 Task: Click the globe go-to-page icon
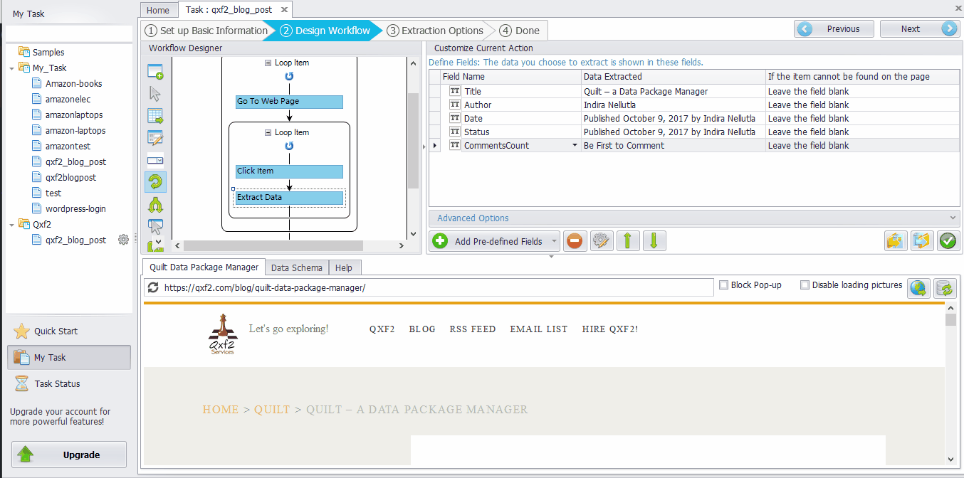coord(918,287)
